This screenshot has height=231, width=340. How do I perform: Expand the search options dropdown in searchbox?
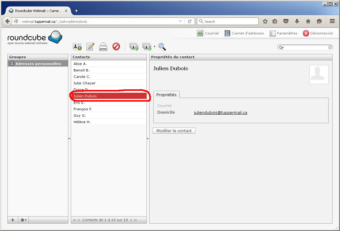[281, 48]
